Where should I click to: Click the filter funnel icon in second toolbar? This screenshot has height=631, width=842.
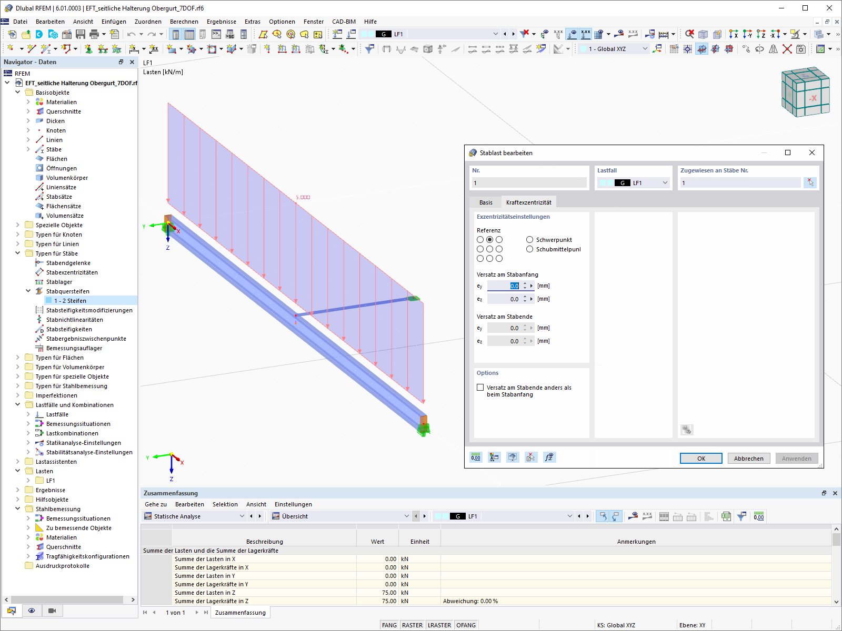click(x=370, y=49)
